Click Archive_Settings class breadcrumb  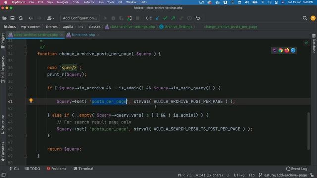pos(176,27)
